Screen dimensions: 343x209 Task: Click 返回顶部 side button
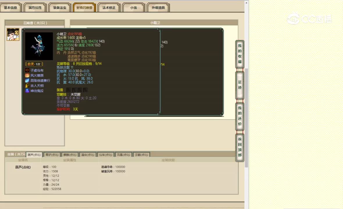(x=240, y=147)
